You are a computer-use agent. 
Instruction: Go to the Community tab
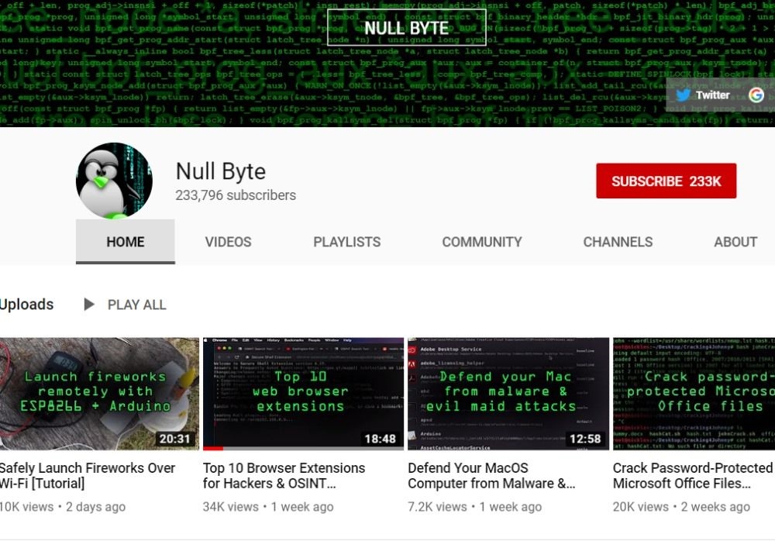[482, 242]
